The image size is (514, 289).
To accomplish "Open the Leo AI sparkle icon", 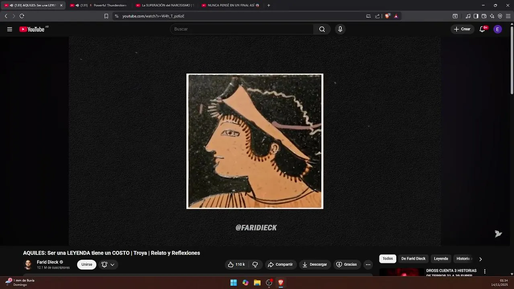I will pyautogui.click(x=492, y=16).
